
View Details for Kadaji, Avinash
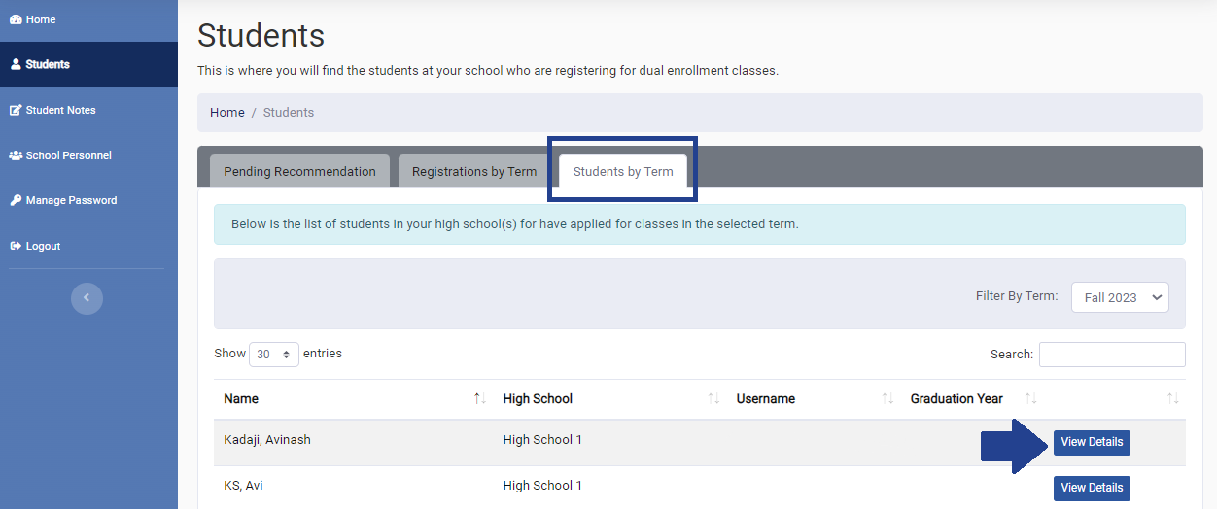coord(1092,442)
